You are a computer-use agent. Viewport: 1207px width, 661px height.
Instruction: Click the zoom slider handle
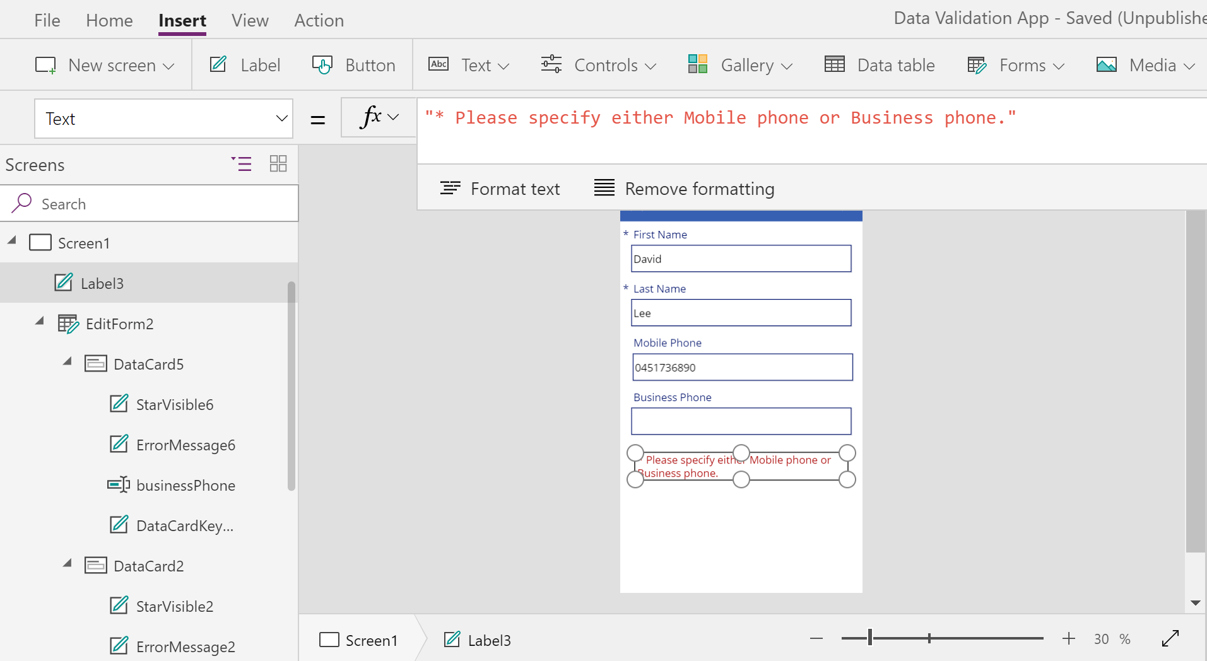(870, 638)
